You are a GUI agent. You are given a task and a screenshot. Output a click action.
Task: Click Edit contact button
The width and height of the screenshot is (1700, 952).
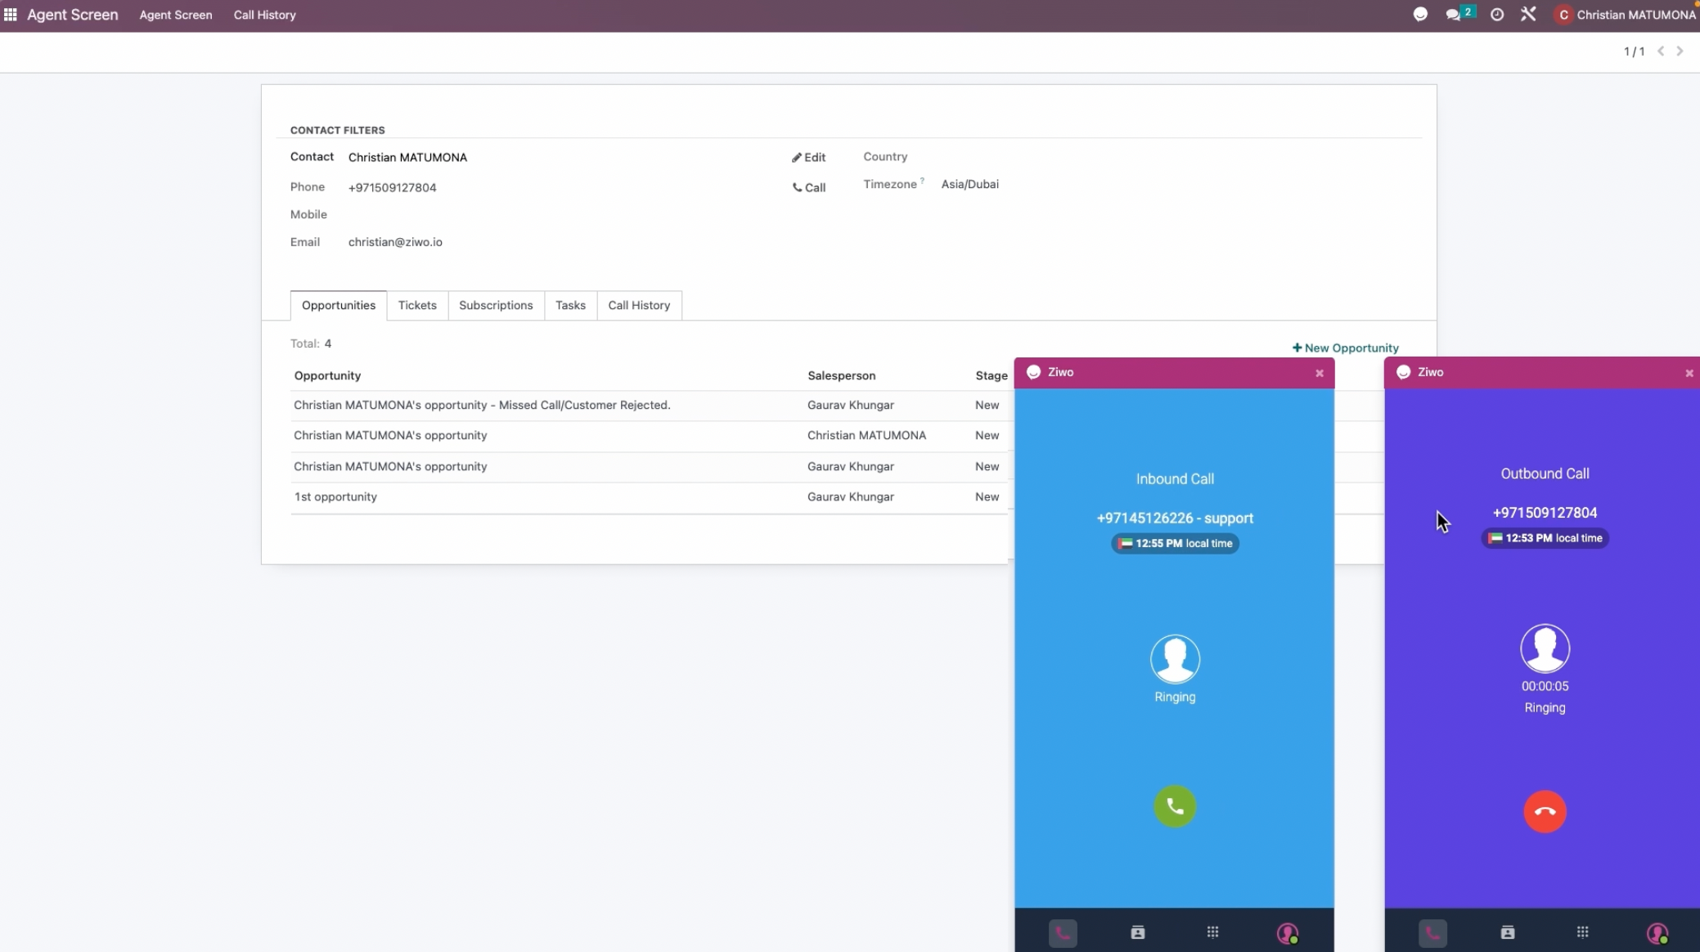(808, 157)
